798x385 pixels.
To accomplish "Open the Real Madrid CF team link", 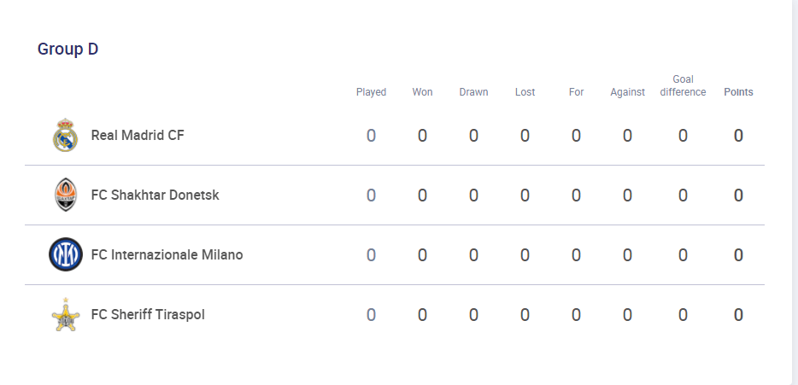I will (138, 135).
